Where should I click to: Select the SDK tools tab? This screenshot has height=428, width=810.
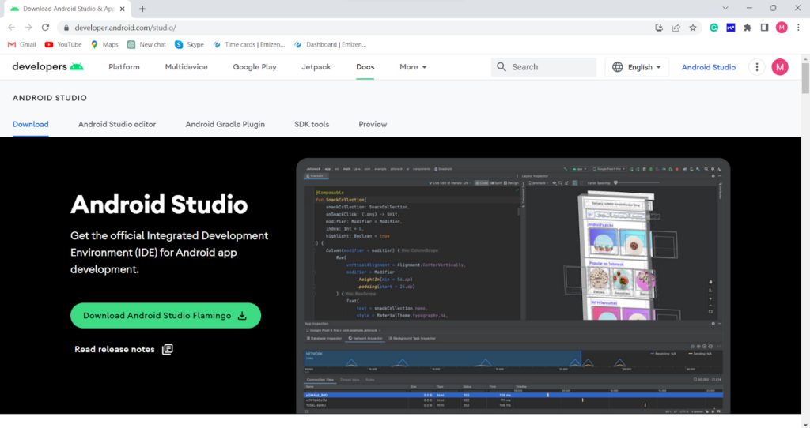[312, 124]
